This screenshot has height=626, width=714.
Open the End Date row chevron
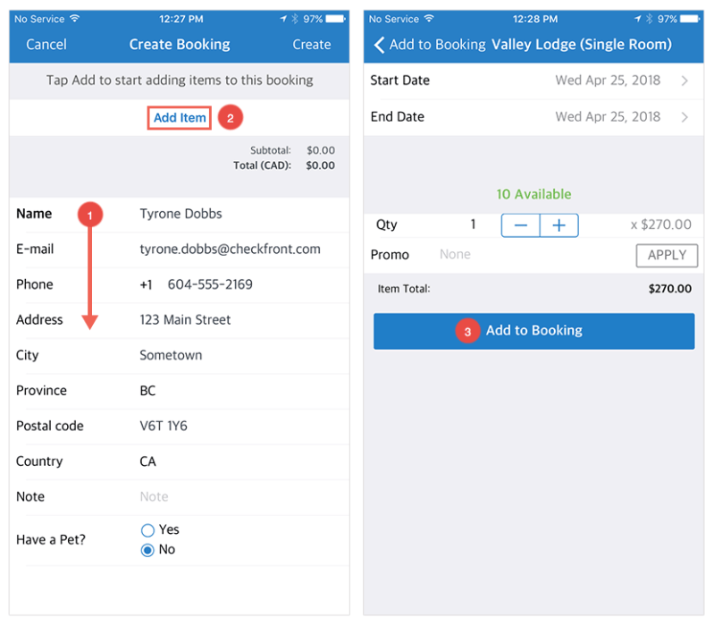(685, 117)
